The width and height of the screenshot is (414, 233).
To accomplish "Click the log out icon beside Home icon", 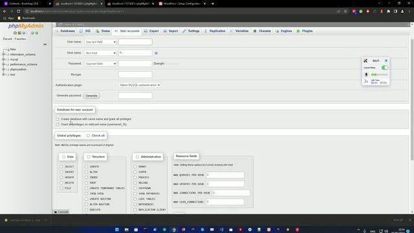I will pyautogui.click(x=19, y=33).
